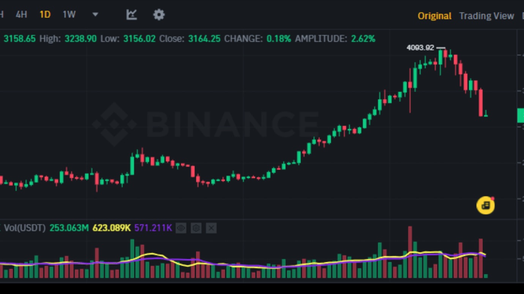Select the 1D time interval
524x294 pixels.
click(45, 15)
